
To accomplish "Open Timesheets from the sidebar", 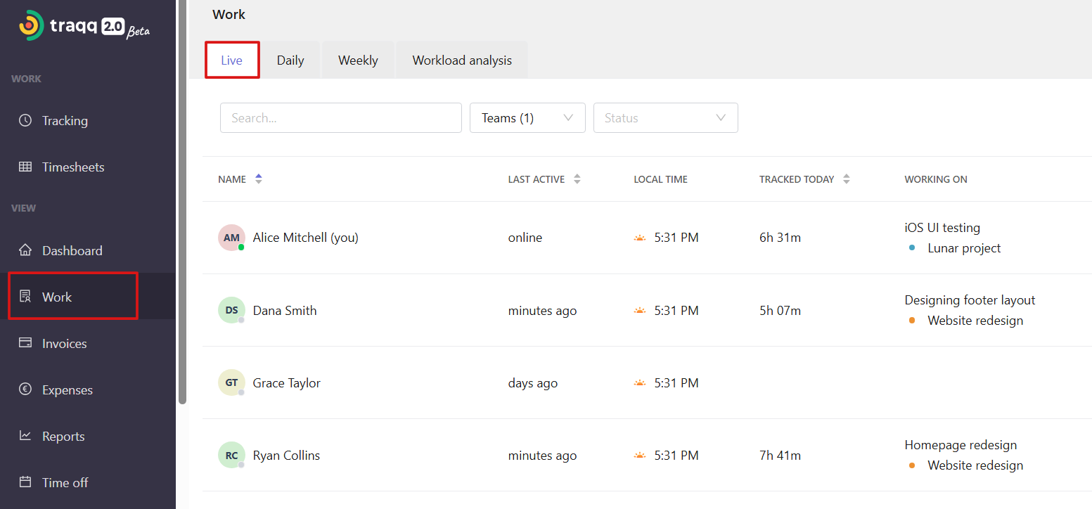I will coord(88,167).
